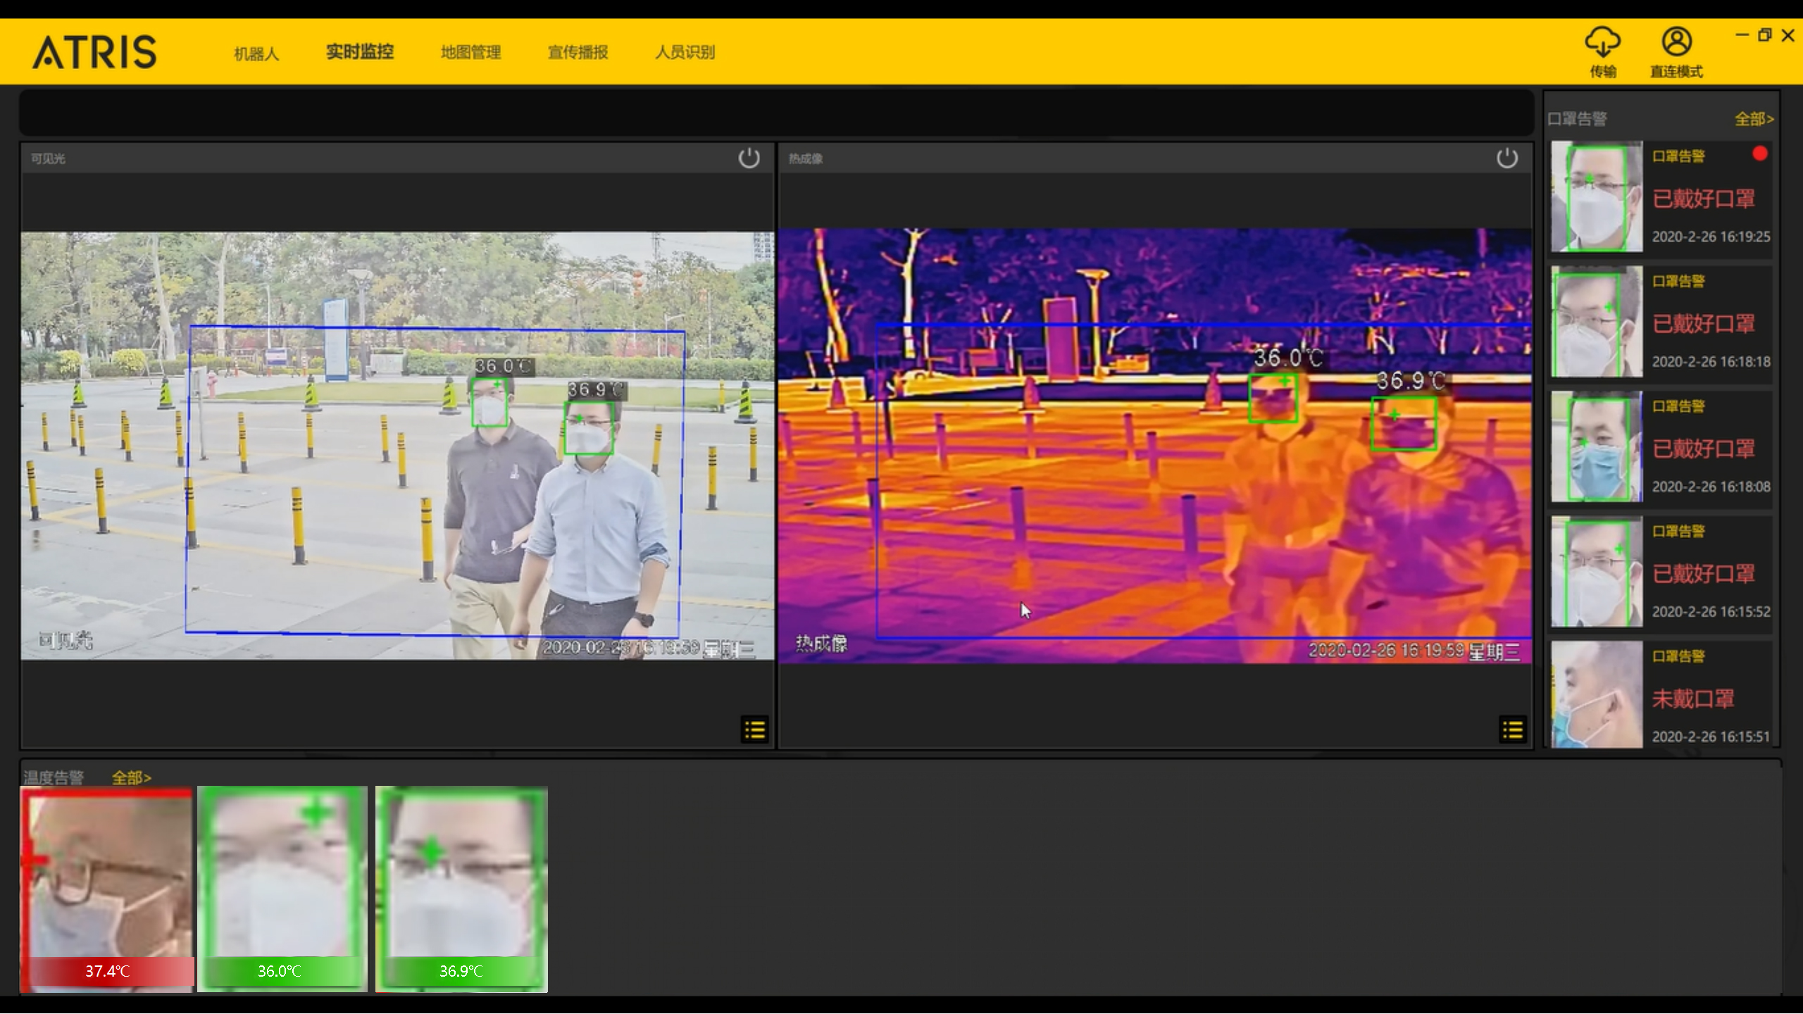Click the 直连模式 user account icon
Image resolution: width=1803 pixels, height=1014 pixels.
coord(1676,42)
